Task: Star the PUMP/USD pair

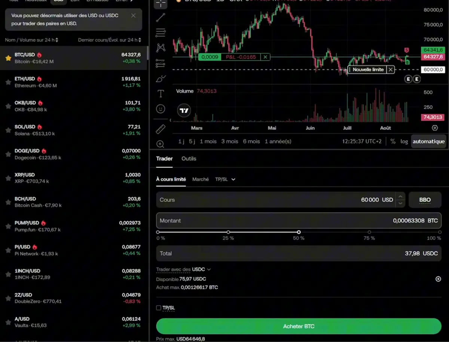Action: 8,226
